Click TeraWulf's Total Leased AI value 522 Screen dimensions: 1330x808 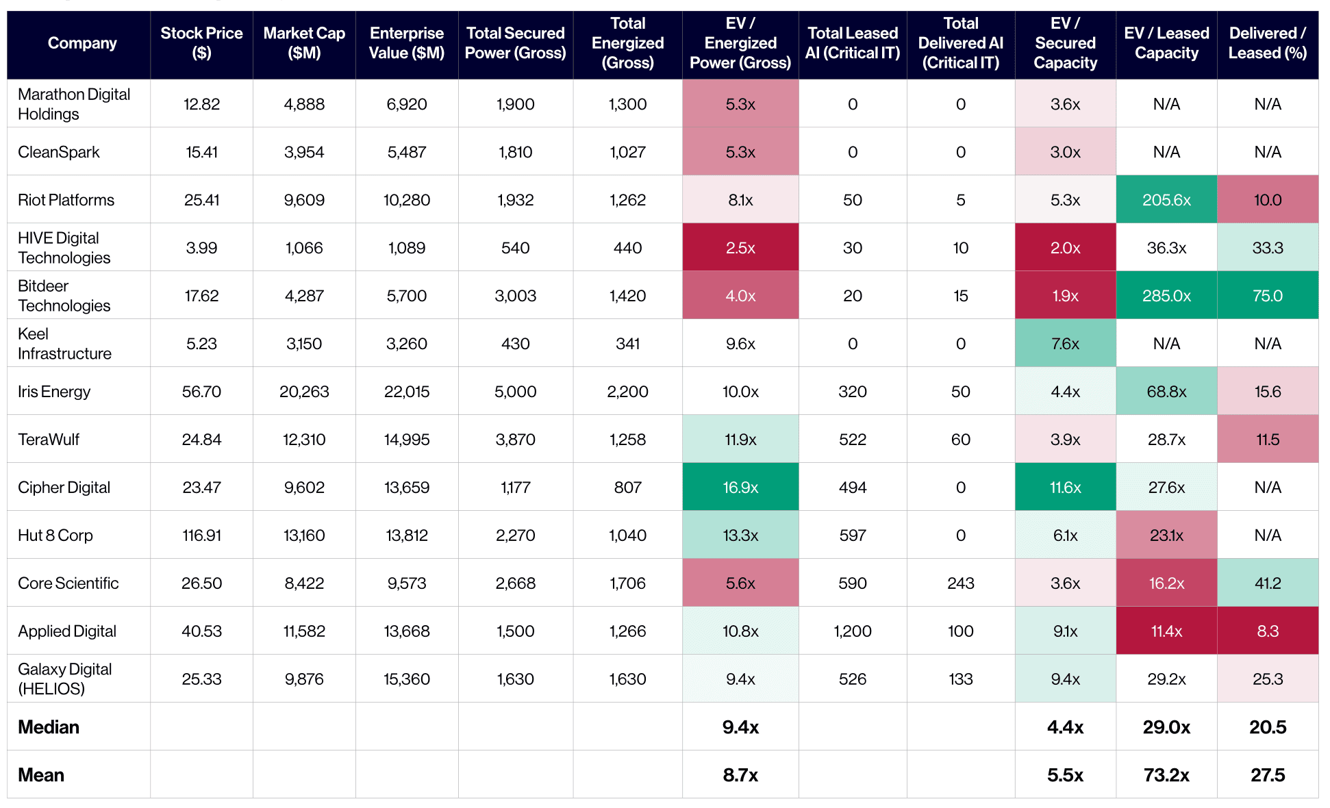point(853,440)
